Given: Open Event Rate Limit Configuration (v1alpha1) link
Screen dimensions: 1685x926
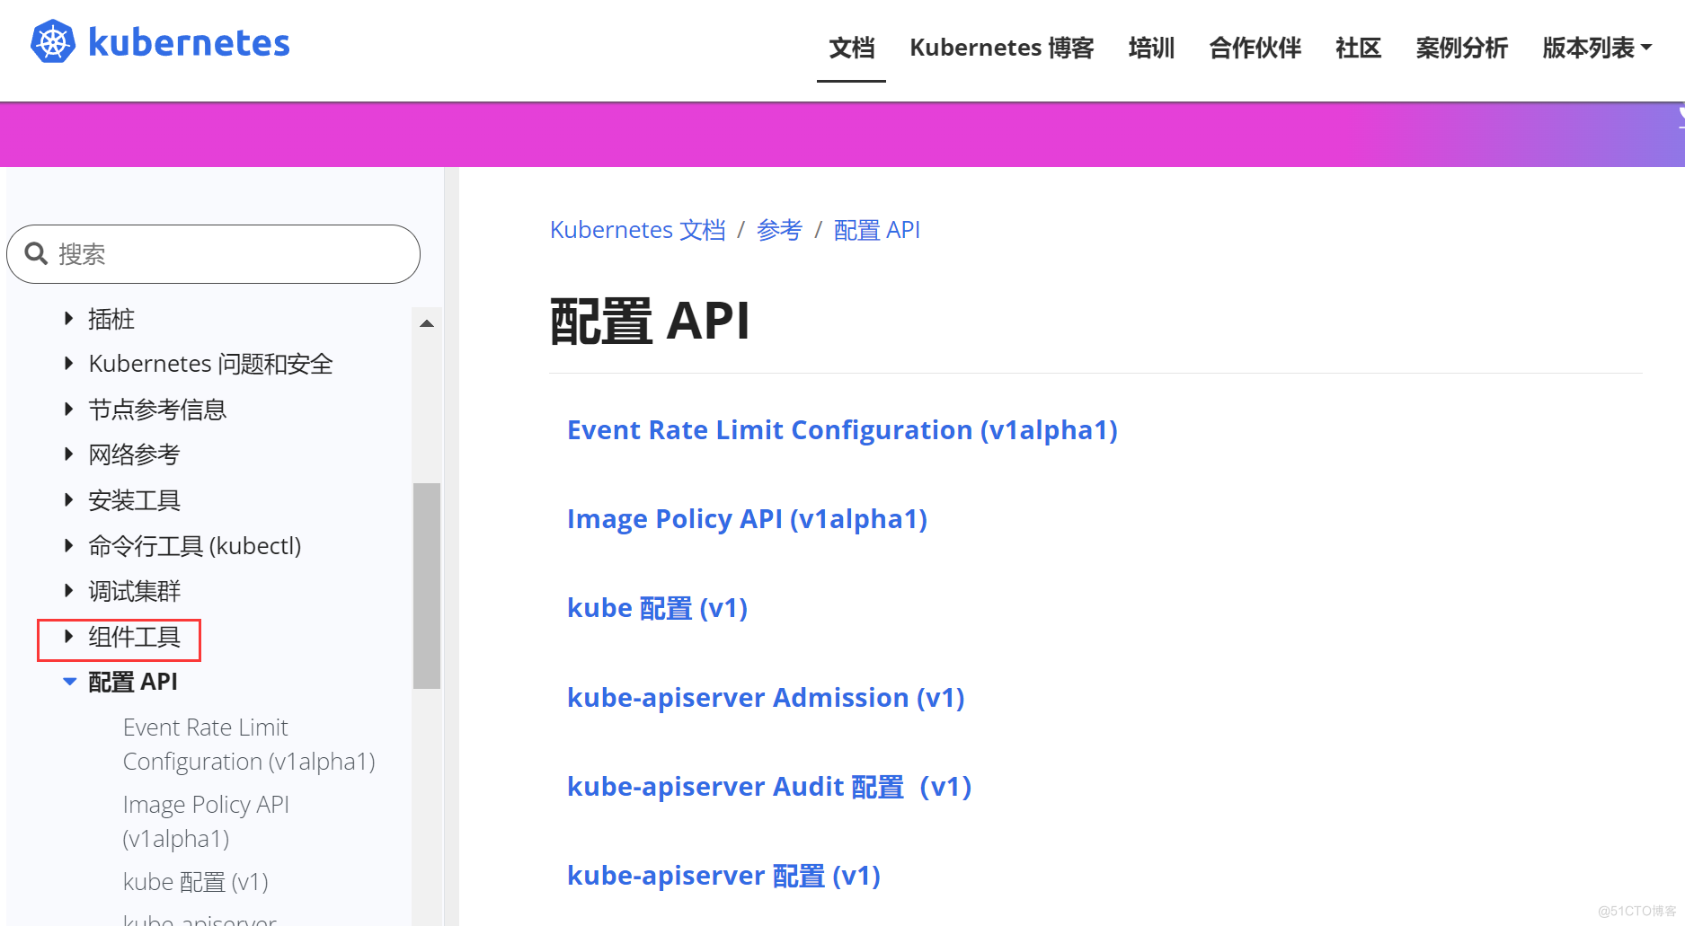Looking at the screenshot, I should tap(842, 430).
